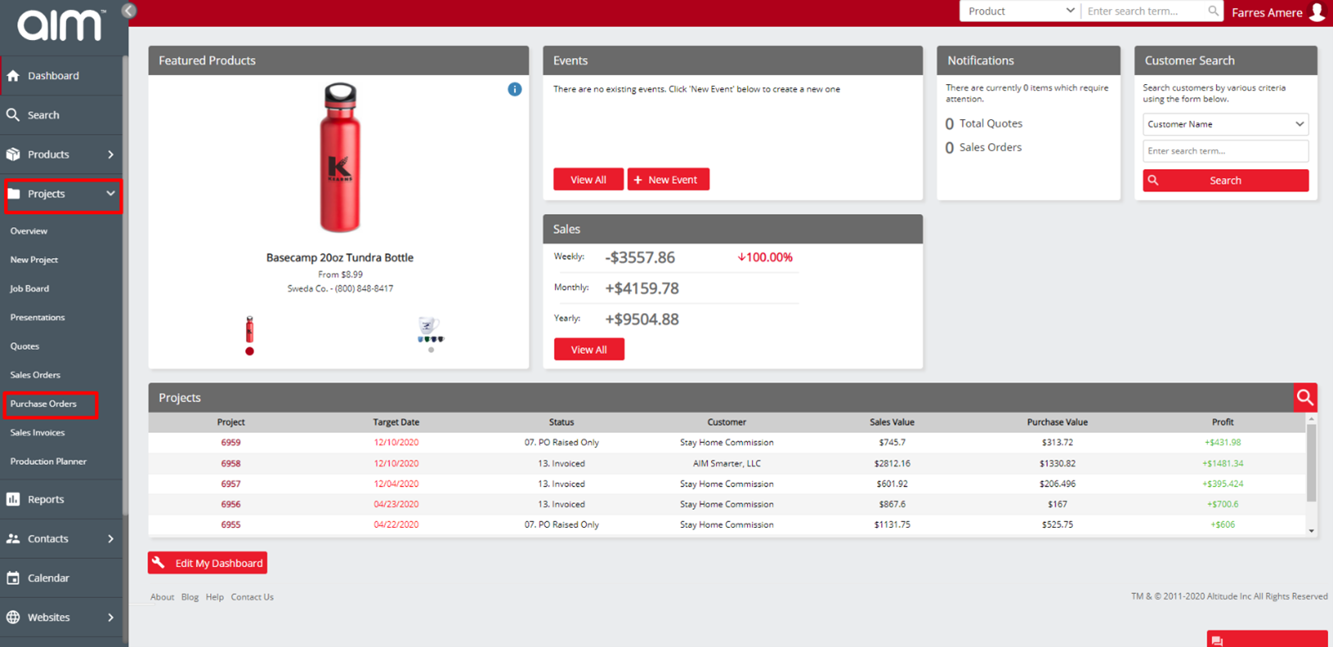
Task: Focus the top search term field
Action: [x=1145, y=11]
